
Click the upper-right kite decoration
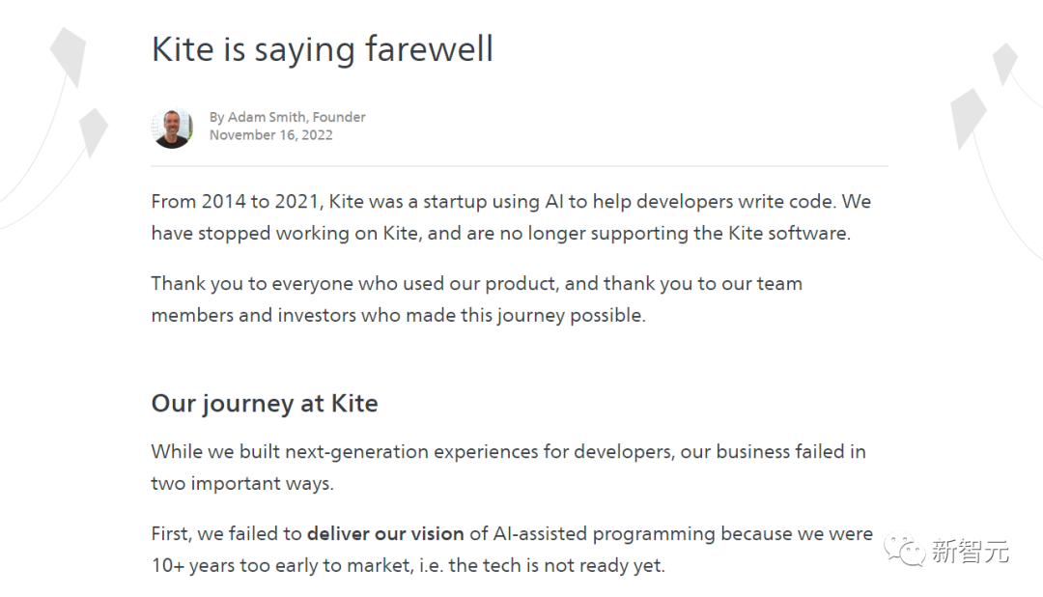pyautogui.click(x=1005, y=63)
